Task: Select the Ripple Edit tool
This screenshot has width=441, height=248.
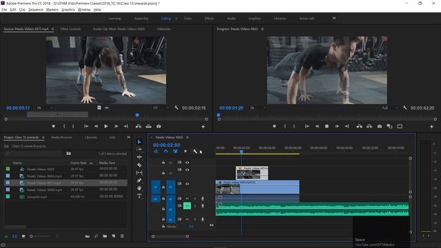Action: coord(139,157)
